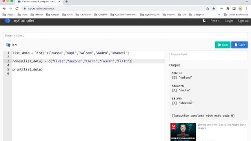Viewport: 251px width, 141px height.
Task: Click the myCompiler logo icon
Action: pyautogui.click(x=7, y=21)
